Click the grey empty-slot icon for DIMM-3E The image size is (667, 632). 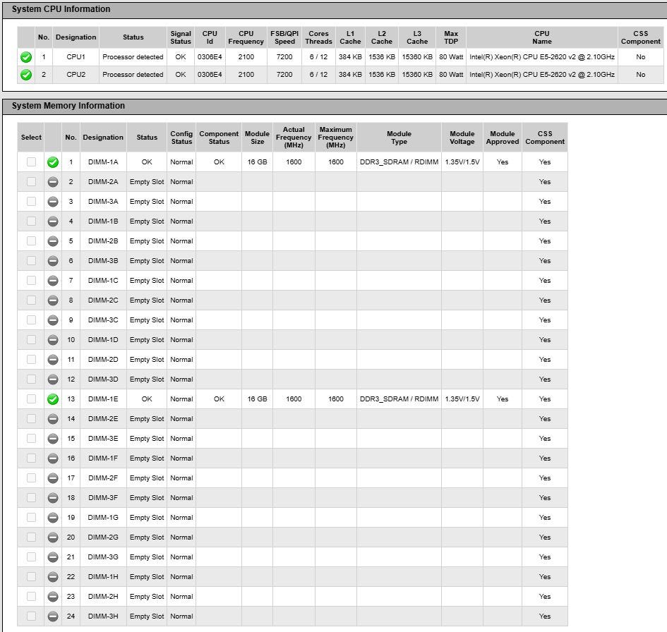tap(53, 439)
